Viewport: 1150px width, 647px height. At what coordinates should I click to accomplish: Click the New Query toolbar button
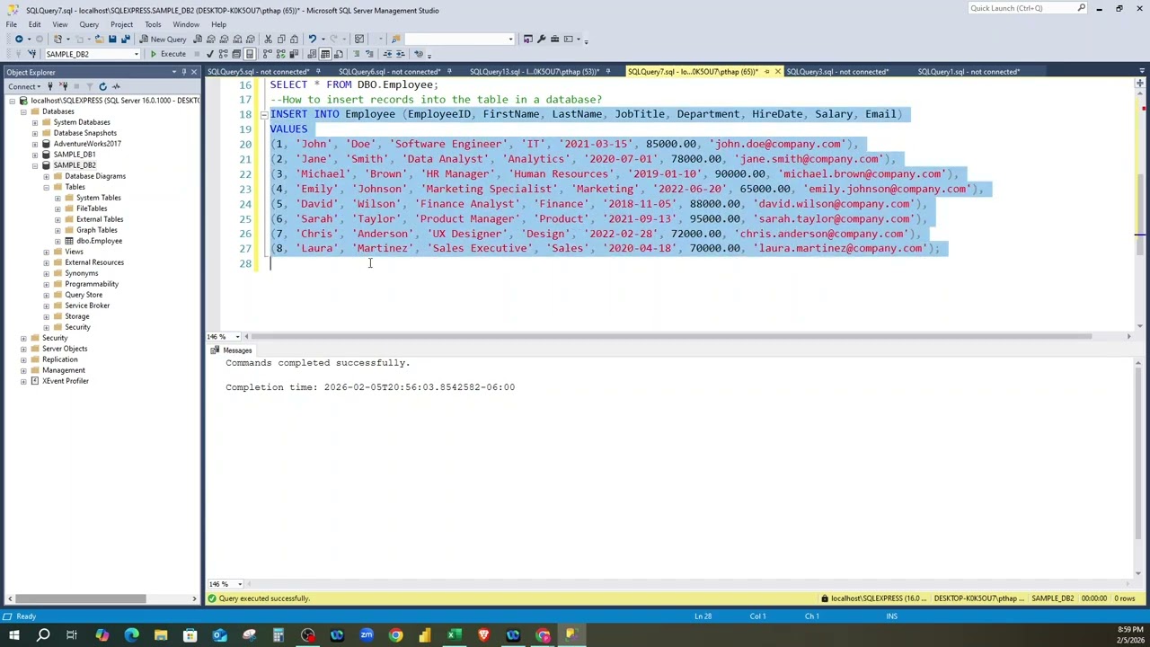tap(163, 39)
